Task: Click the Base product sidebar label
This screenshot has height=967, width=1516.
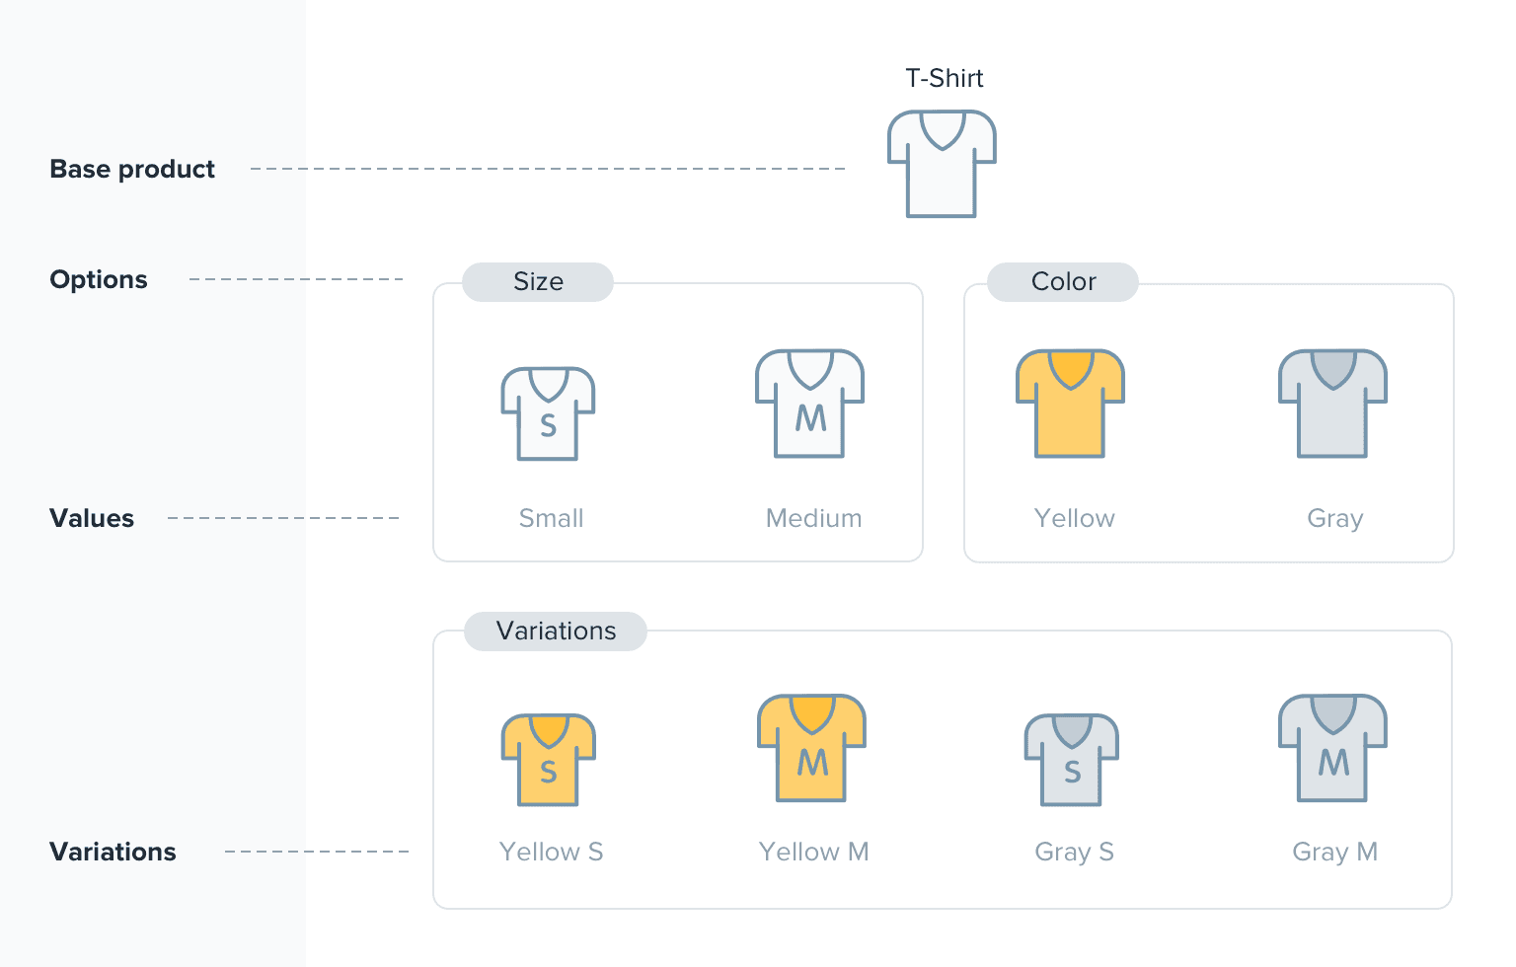Action: 132,169
